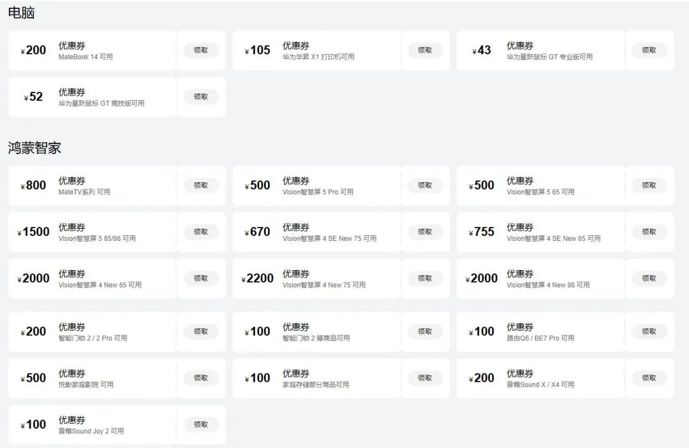Claim the ¥500 Vision智慧屏 5 Pro coupon

(x=425, y=185)
